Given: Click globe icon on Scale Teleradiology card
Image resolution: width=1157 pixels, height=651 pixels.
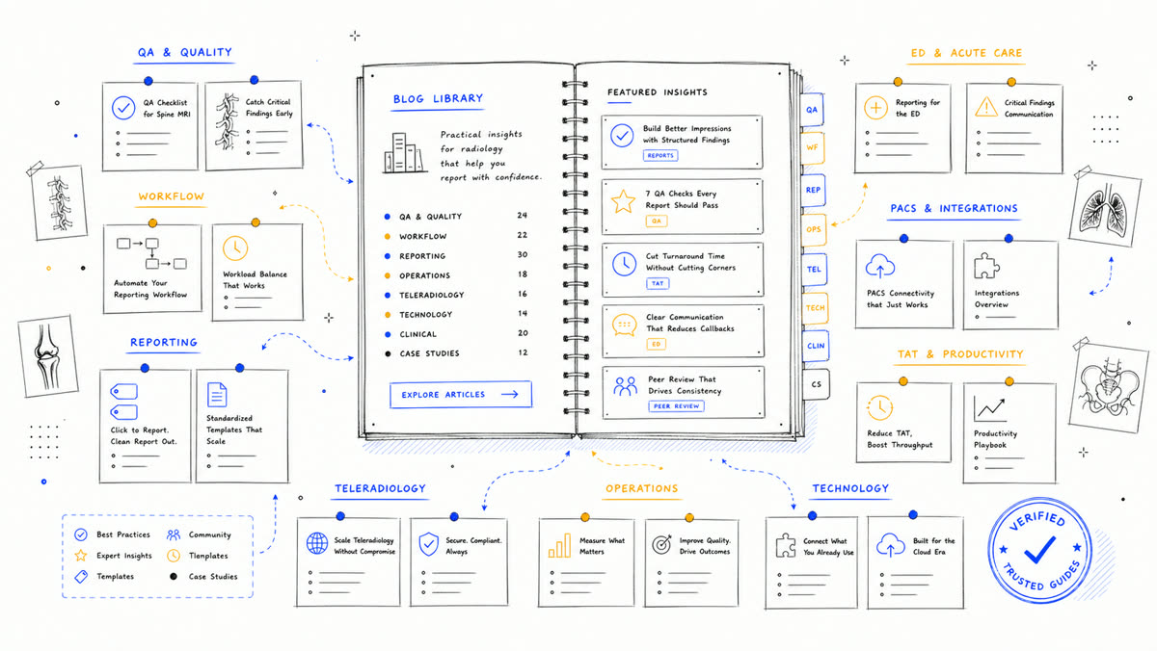Looking at the screenshot, I should click(x=317, y=543).
